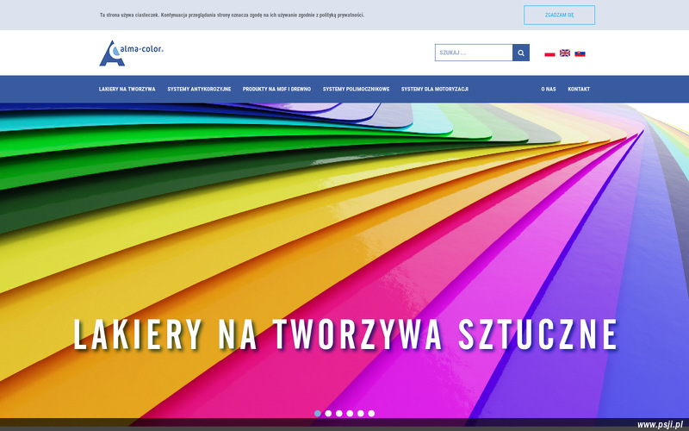Screen dimensions: 689x431
Task: Switch language with the Slovak flag
Action: tap(580, 53)
